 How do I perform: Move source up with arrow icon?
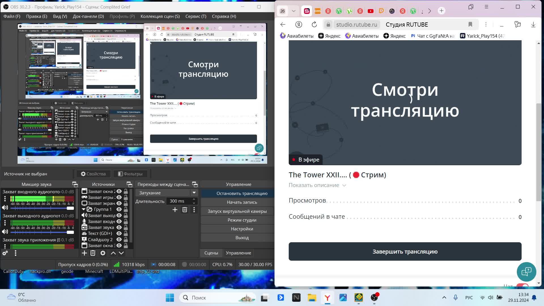tap(113, 253)
